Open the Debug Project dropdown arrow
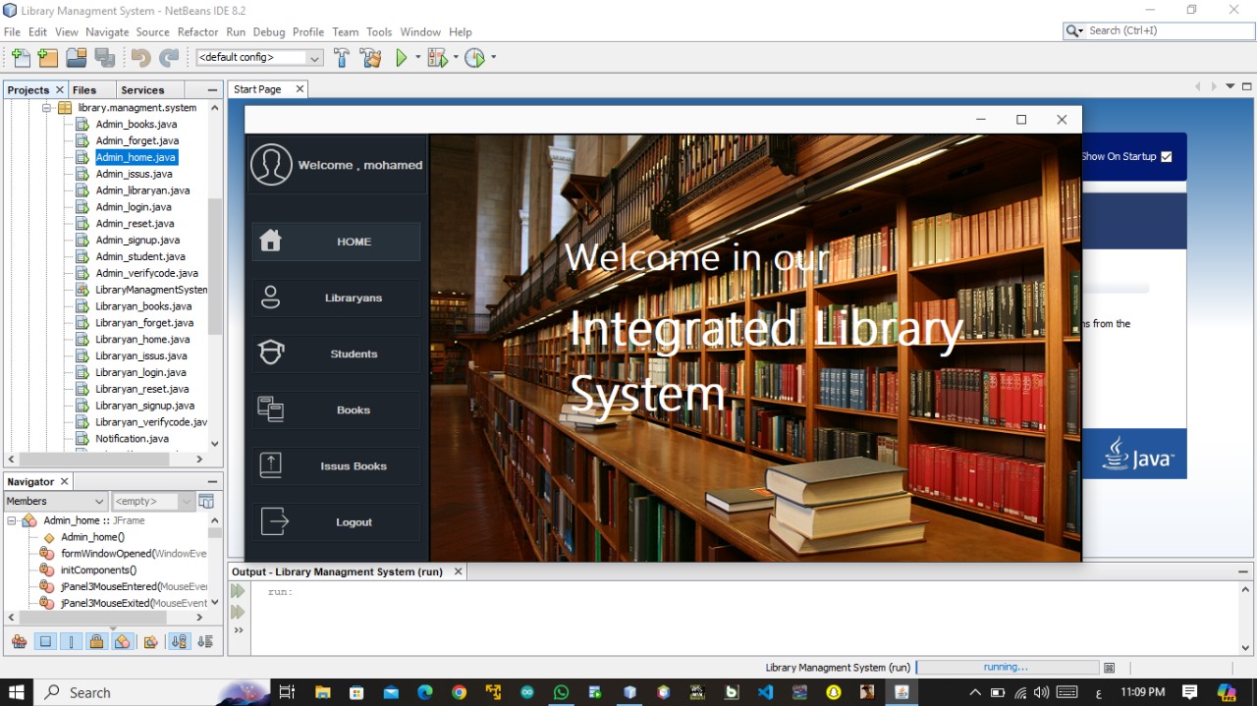 tap(456, 58)
